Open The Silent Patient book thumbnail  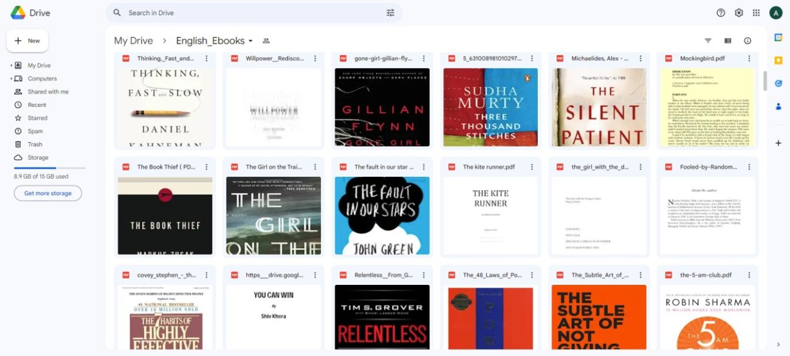(599, 107)
